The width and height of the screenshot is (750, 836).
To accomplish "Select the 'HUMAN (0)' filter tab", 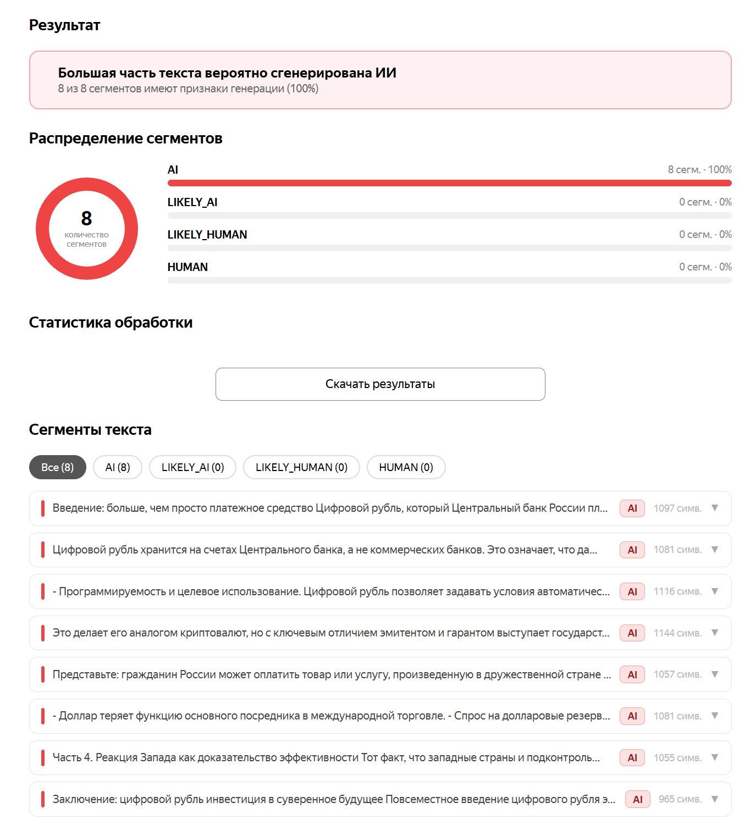I will tap(406, 467).
